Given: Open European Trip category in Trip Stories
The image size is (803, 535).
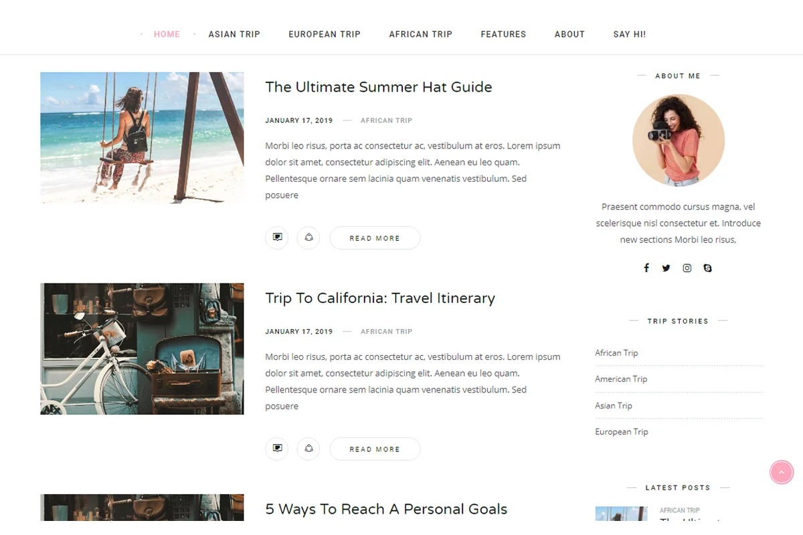Looking at the screenshot, I should [622, 432].
